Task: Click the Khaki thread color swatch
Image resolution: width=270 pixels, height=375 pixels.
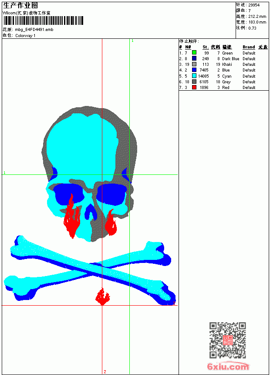Action: pos(194,64)
